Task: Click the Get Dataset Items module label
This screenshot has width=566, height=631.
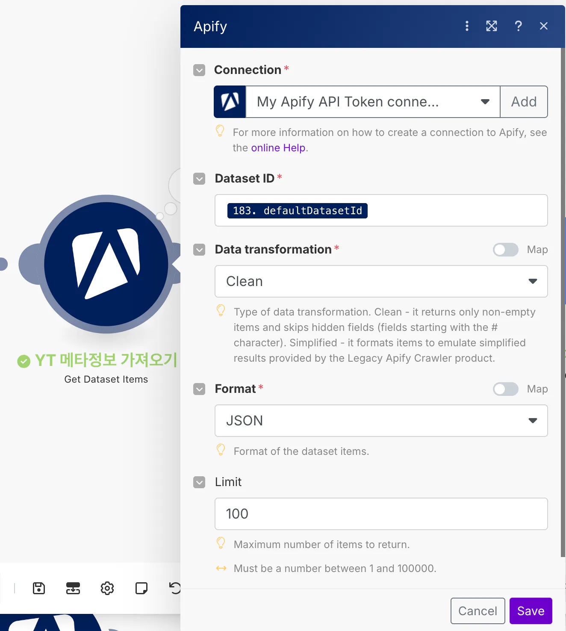Action: 106,379
